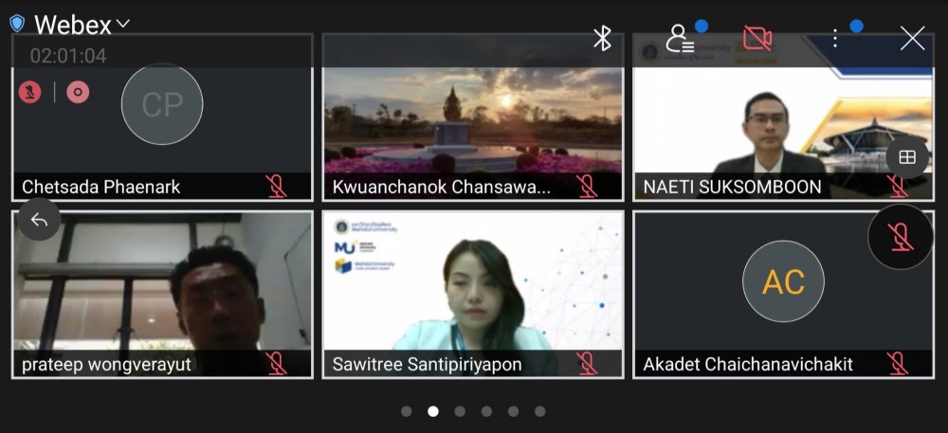Tap Kwuanchanok Chansawa's muted mic icon

587,186
